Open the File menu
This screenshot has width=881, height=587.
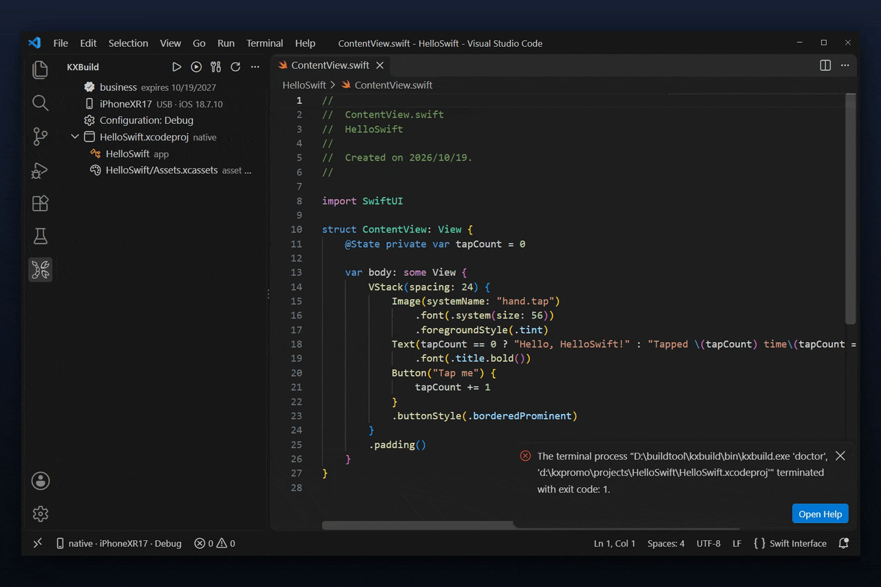tap(61, 43)
